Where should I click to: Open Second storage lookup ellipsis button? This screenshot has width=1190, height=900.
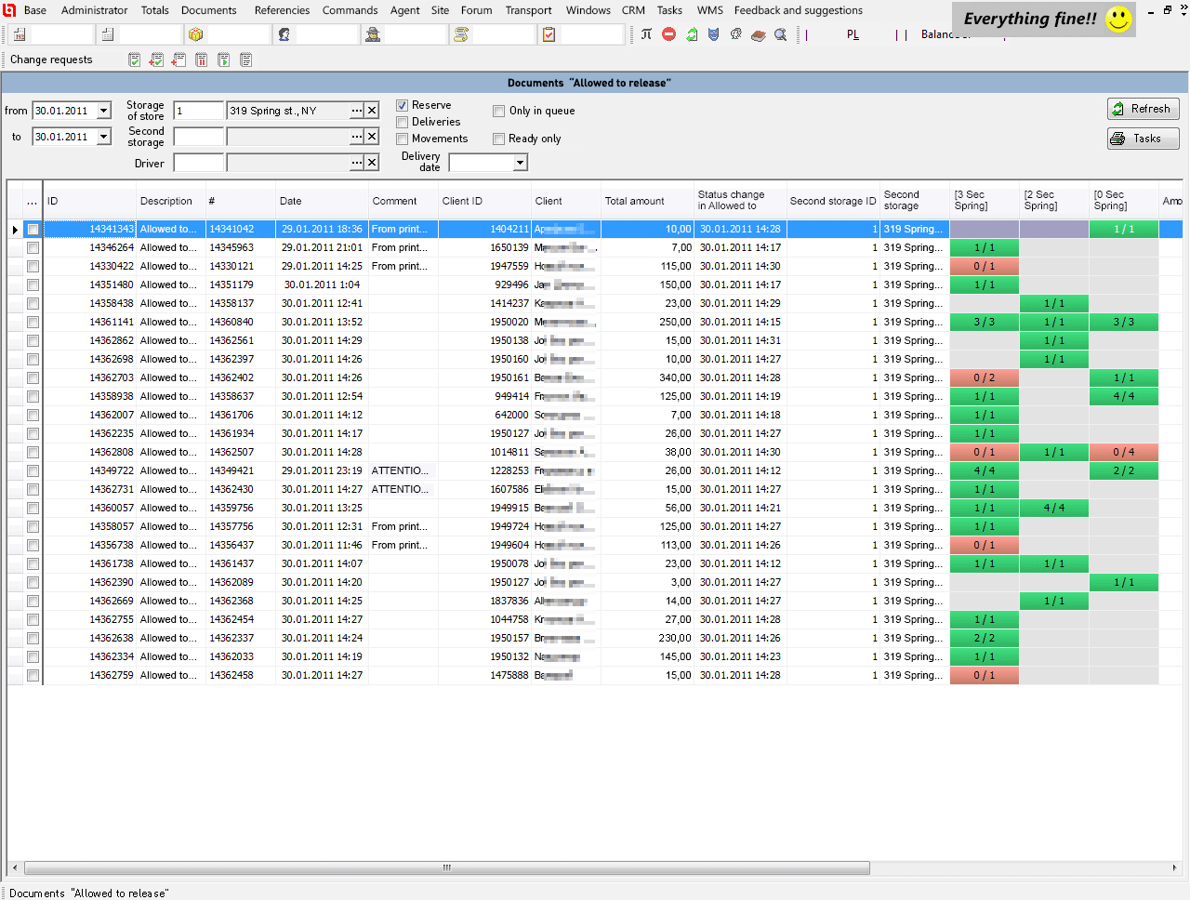coord(357,137)
